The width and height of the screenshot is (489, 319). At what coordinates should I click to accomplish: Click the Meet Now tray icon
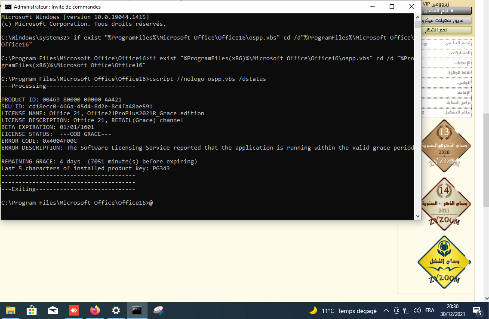[x=397, y=310]
